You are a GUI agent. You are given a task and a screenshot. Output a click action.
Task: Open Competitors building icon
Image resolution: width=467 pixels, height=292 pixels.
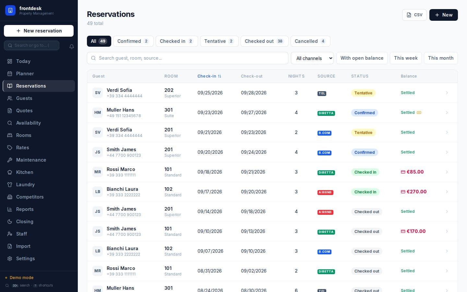10,197
